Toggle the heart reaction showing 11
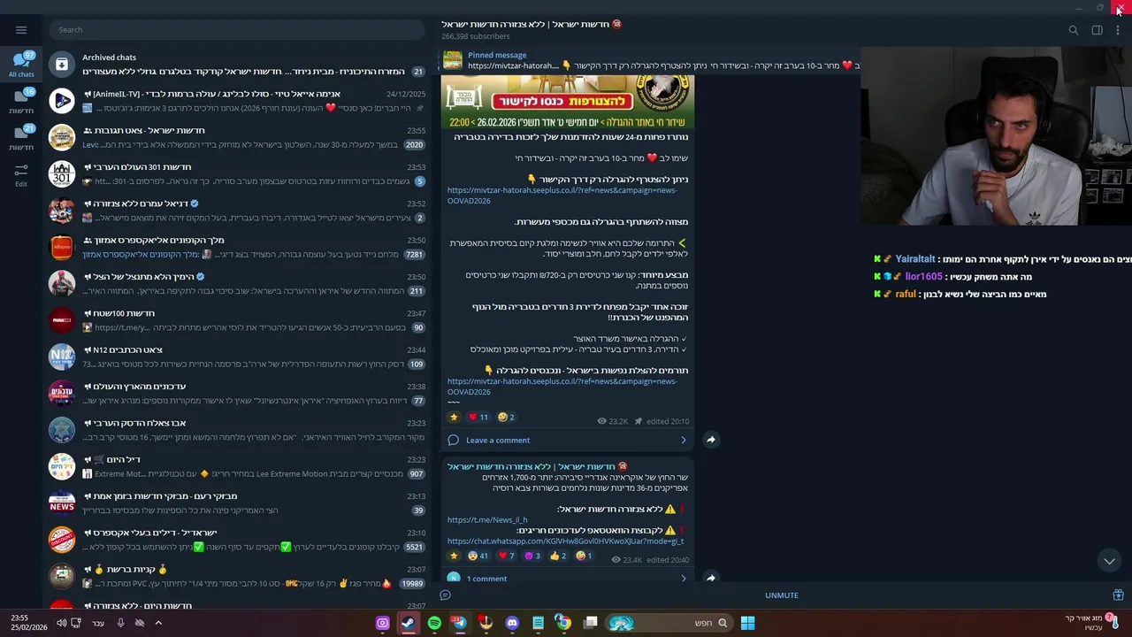The image size is (1132, 637). [478, 418]
